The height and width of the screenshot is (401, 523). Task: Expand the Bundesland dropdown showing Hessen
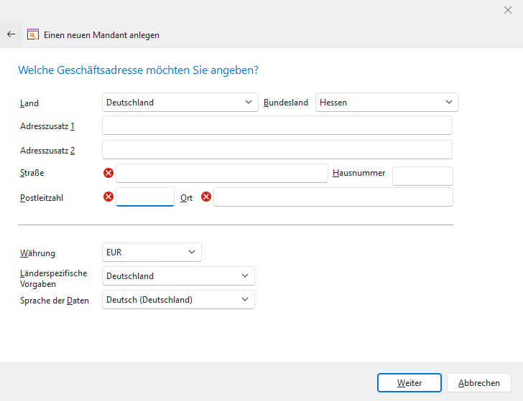(x=387, y=103)
